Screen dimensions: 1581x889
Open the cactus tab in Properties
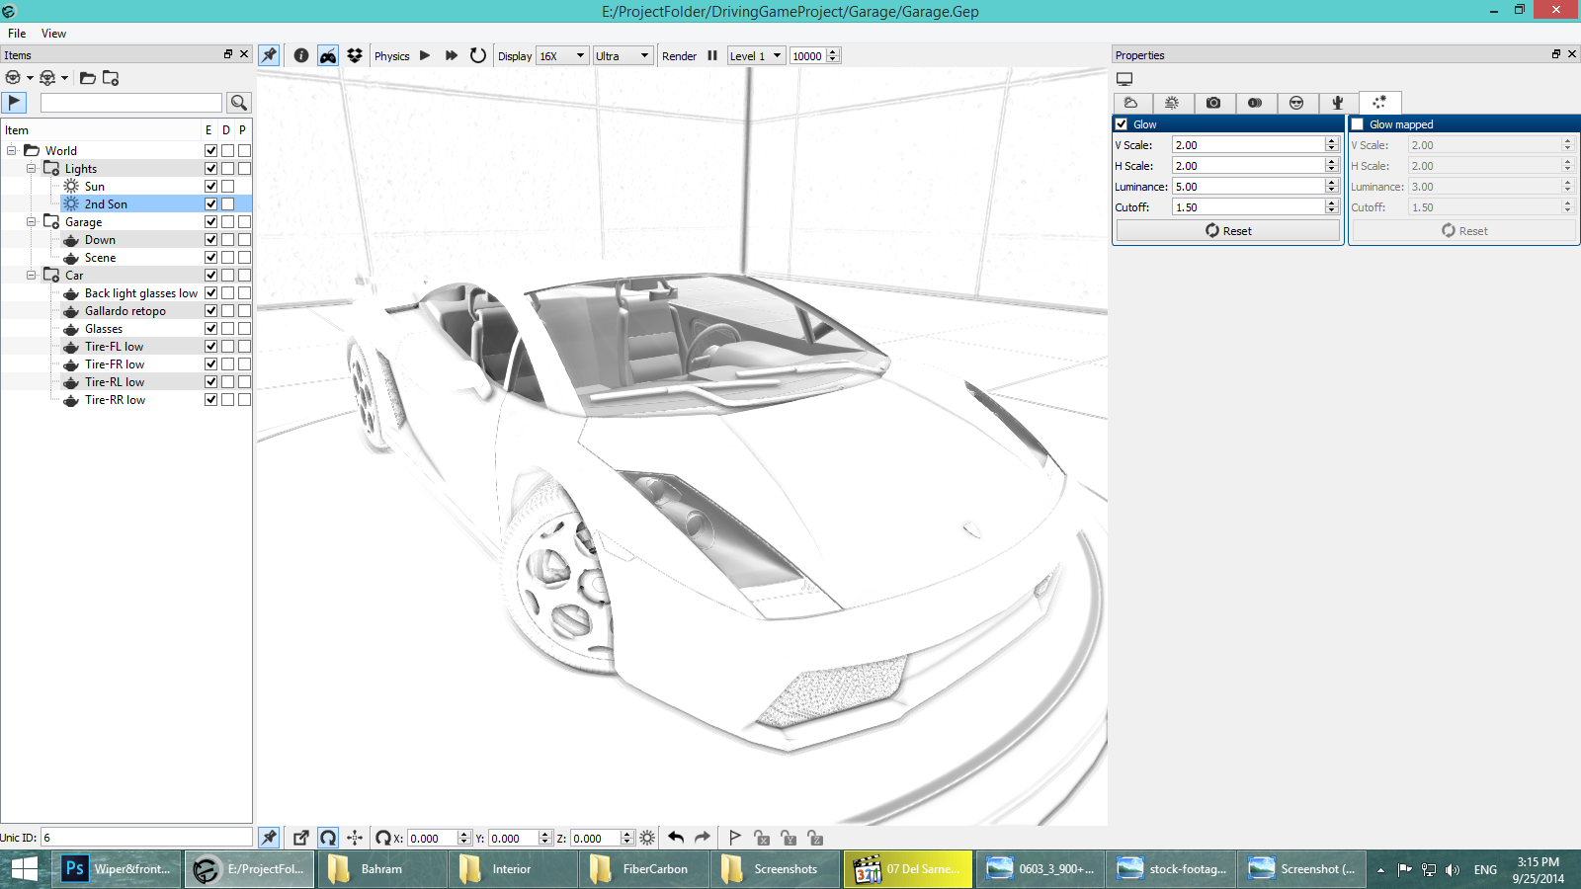tap(1338, 103)
